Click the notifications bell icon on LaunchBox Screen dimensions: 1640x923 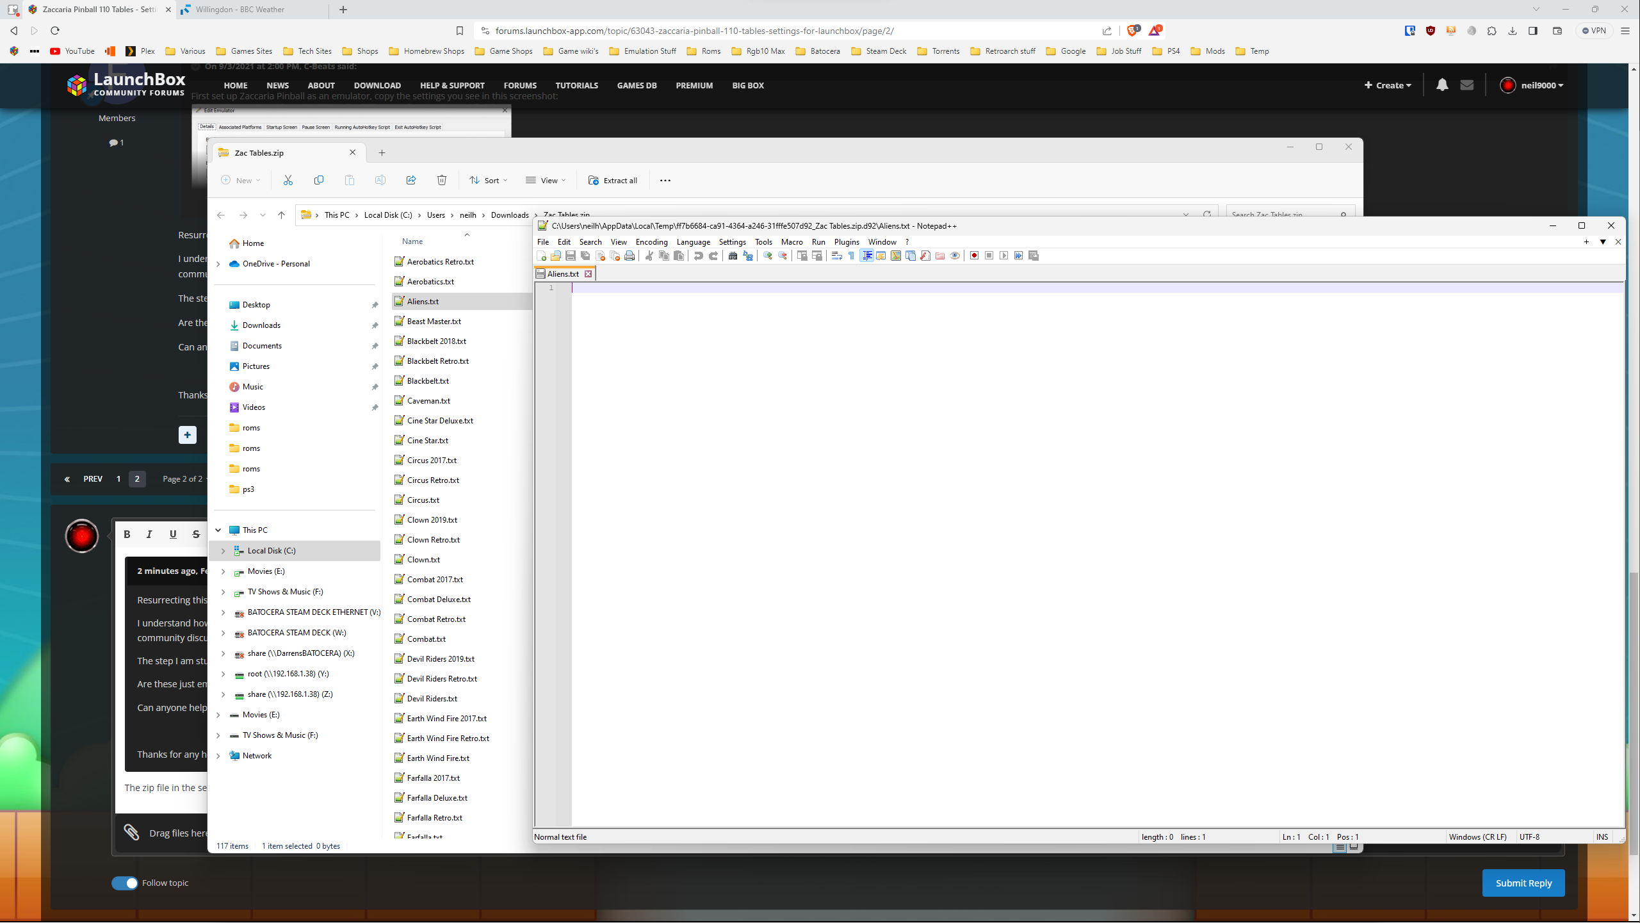pos(1441,85)
